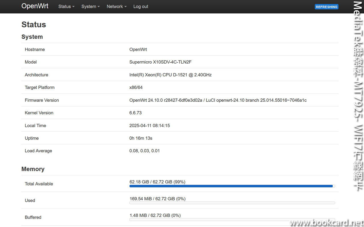364x227 pixels.
Task: Expand the Status dropdown chevron
Action: coord(73,7)
